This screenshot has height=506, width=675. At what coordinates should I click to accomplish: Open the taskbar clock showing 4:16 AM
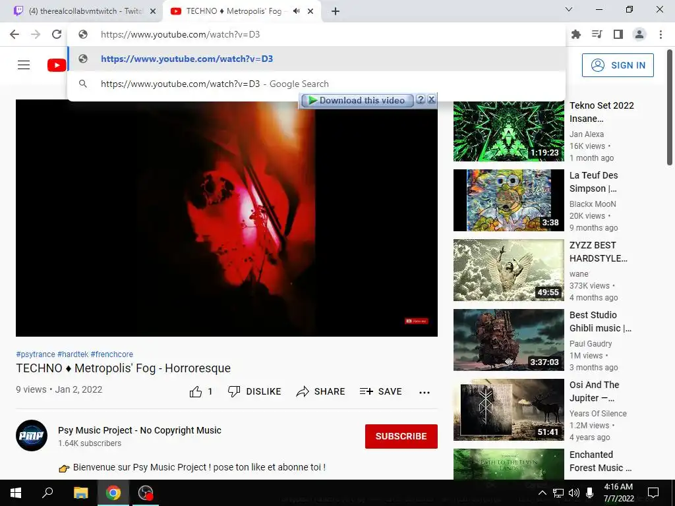pyautogui.click(x=618, y=493)
